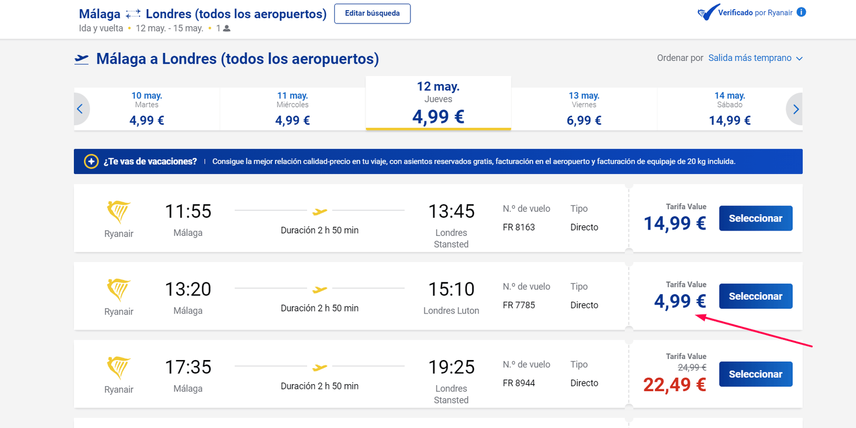Click the Ryanair harp logo on the 11:55 flight
Screen dimensions: 856x428
point(118,212)
